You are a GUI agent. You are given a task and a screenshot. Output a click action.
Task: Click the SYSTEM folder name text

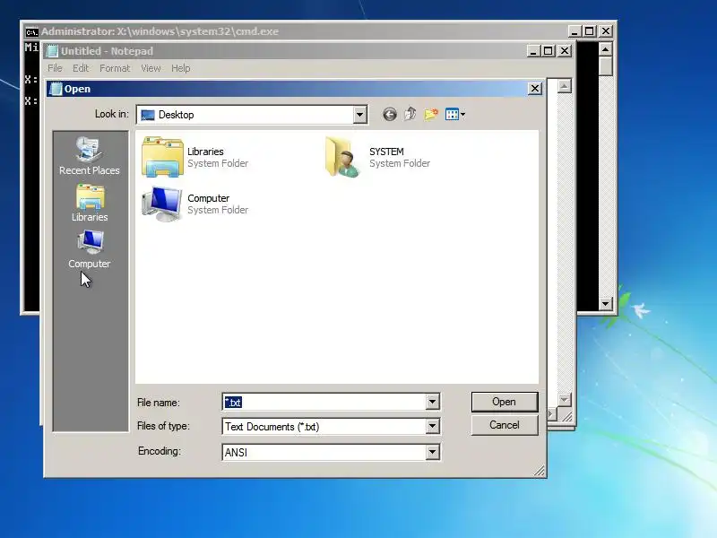(386, 152)
